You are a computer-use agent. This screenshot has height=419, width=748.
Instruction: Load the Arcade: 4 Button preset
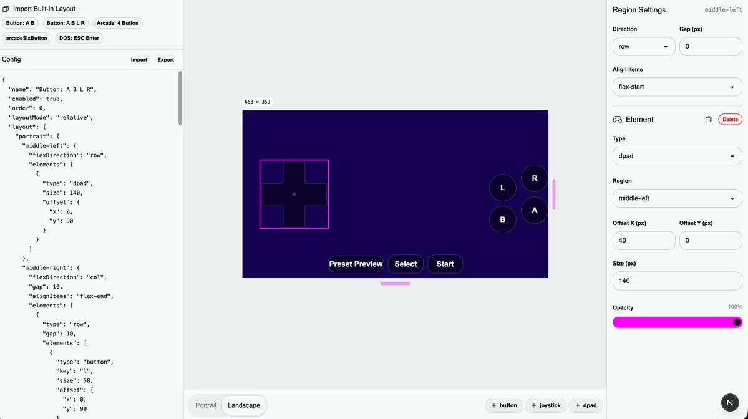(x=117, y=23)
